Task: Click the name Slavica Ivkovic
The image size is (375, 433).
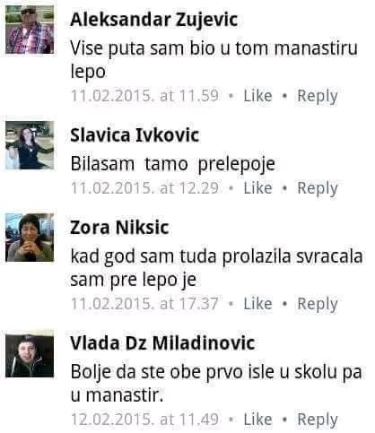Action: pyautogui.click(x=135, y=135)
